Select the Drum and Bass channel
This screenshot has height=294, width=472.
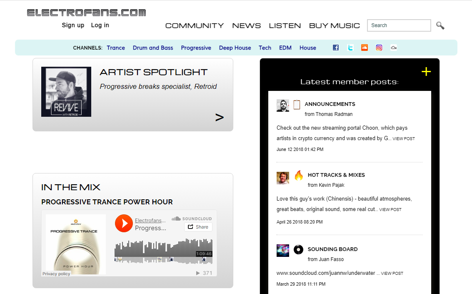(153, 48)
